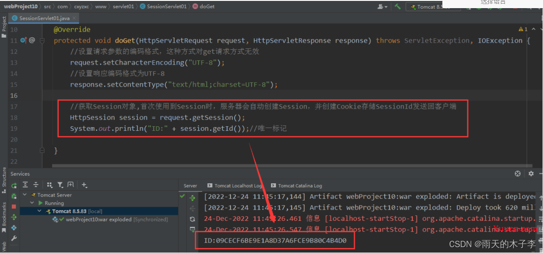Click the blue Artifacts icon in Services sidebar

point(14,228)
